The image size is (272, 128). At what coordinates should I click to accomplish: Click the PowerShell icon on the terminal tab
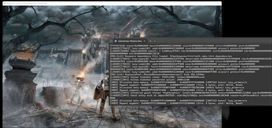(x=116, y=41)
